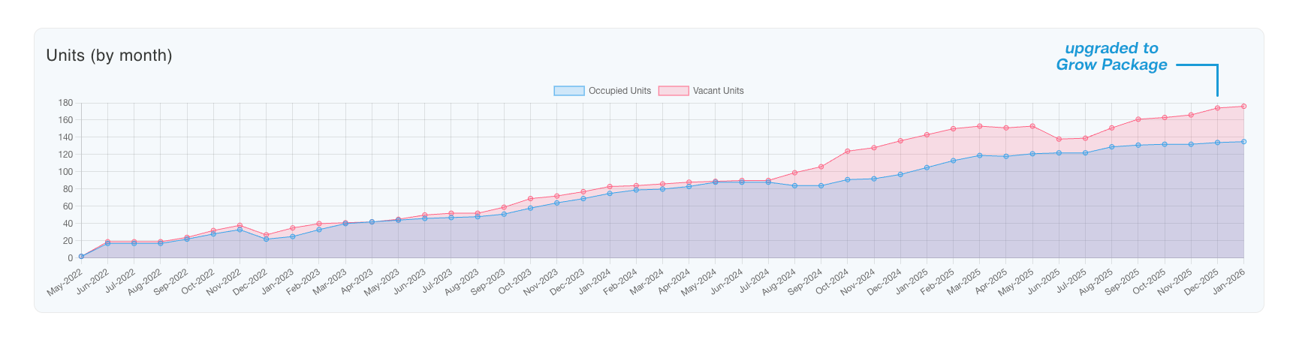Click the Vacant Units point at Jun-2025

[1059, 139]
